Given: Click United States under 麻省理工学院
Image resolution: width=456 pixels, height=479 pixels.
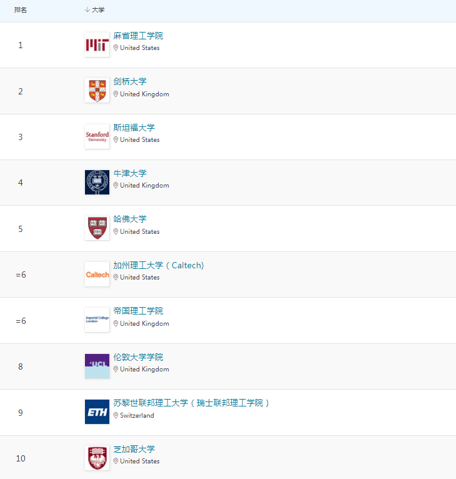Looking at the screenshot, I should tap(140, 48).
